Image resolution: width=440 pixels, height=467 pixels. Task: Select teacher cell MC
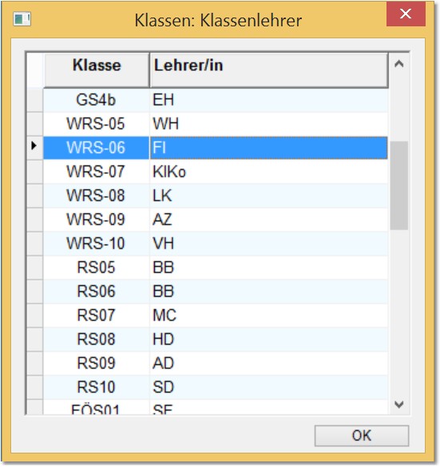coord(268,315)
